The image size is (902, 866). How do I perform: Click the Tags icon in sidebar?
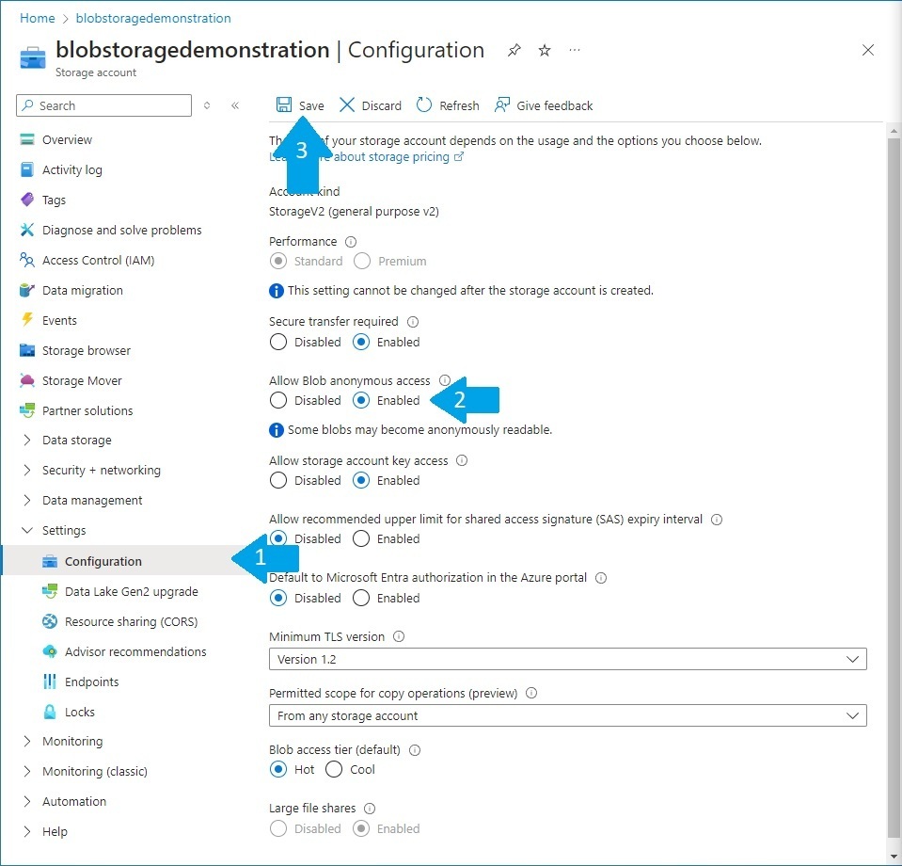tap(27, 200)
